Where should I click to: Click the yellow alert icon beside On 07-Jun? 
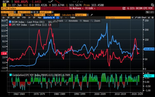click(x=4, y=5)
